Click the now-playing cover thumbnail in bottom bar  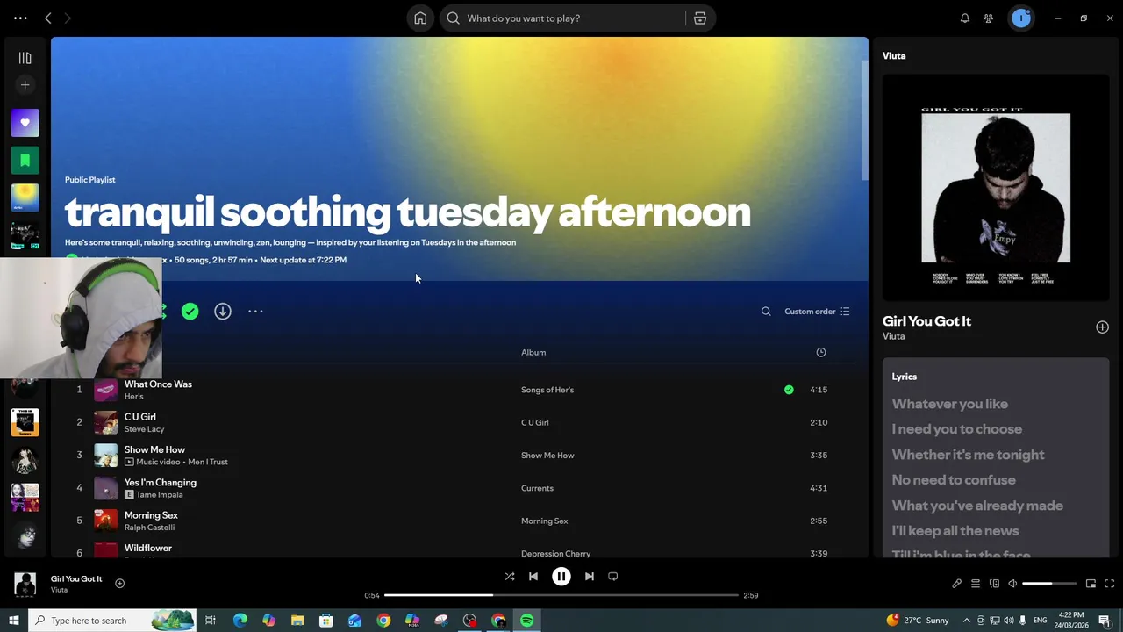25,584
